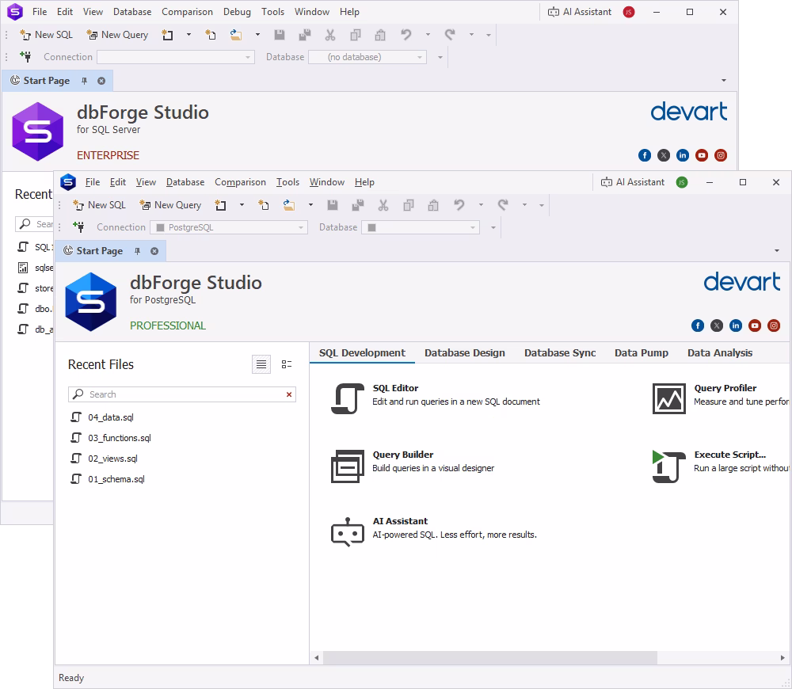792x689 pixels.
Task: Expand Redo history arrow in PostgreSQL window
Action: pyautogui.click(x=525, y=205)
